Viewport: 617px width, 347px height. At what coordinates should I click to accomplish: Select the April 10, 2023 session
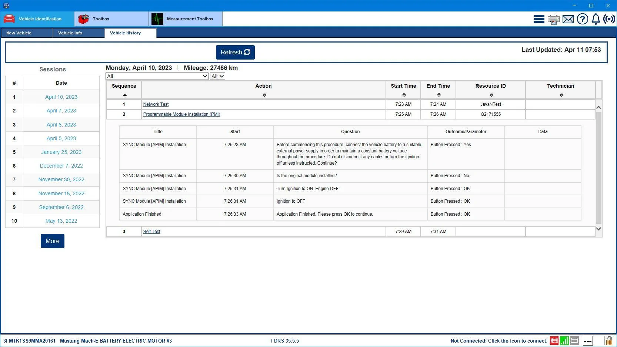[x=61, y=97]
